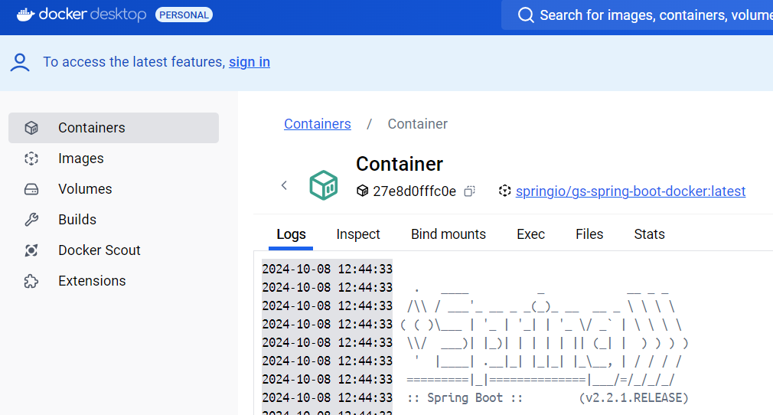Click the Builds wrench icon in sidebar

pos(31,220)
